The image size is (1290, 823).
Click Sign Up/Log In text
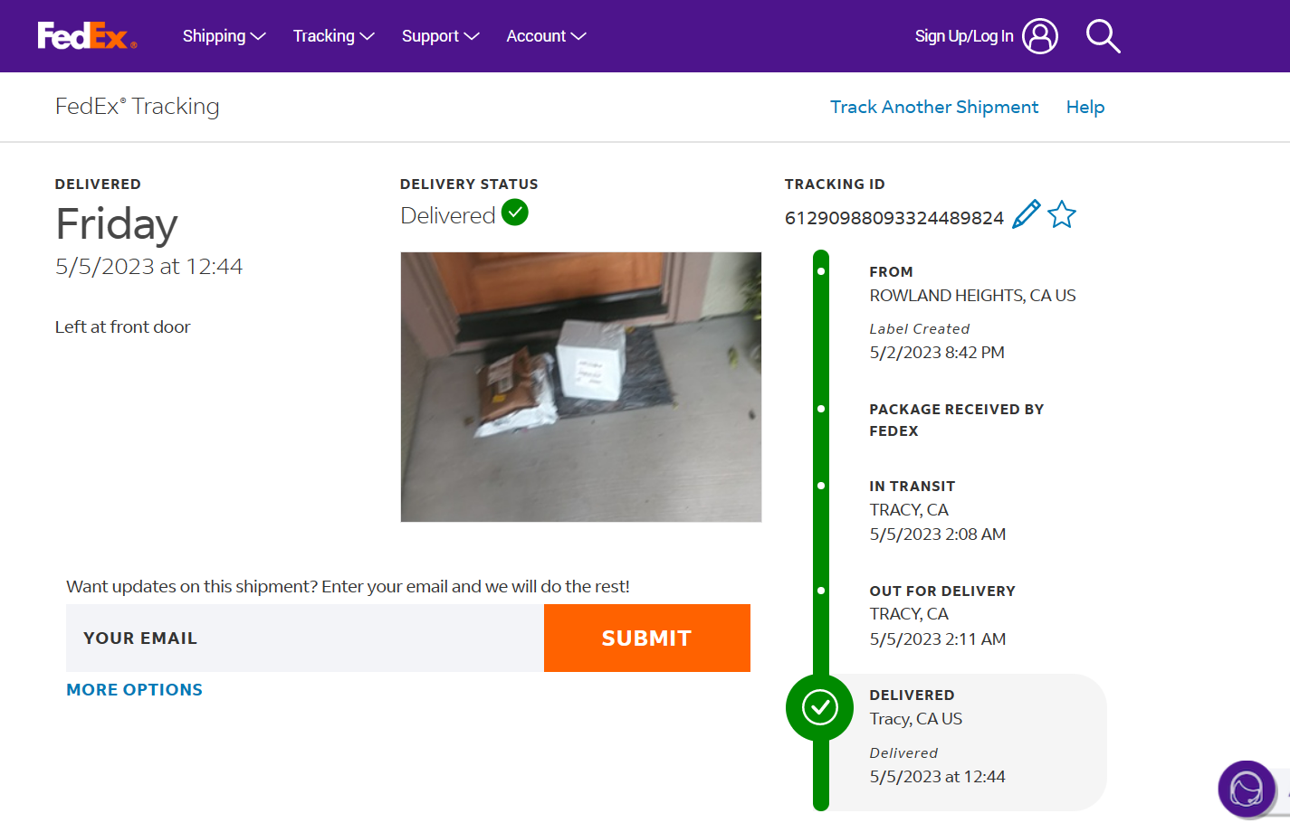click(x=963, y=36)
